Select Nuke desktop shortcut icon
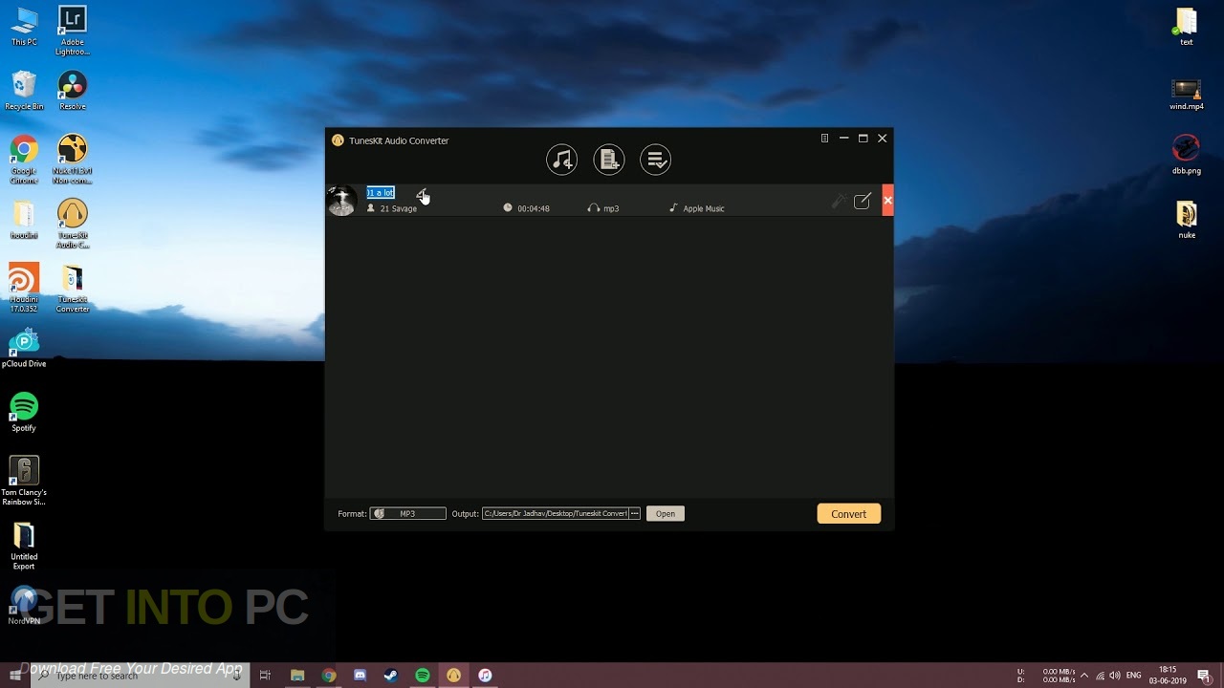Image resolution: width=1224 pixels, height=688 pixels. click(x=73, y=159)
